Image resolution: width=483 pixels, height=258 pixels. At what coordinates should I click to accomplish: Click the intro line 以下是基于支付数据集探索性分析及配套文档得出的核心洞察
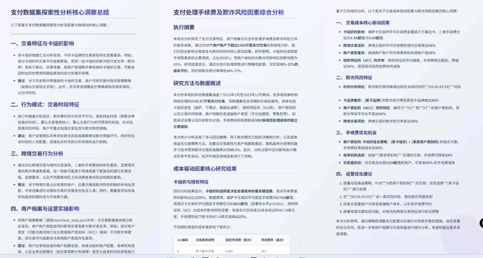pyautogui.click(x=59, y=25)
